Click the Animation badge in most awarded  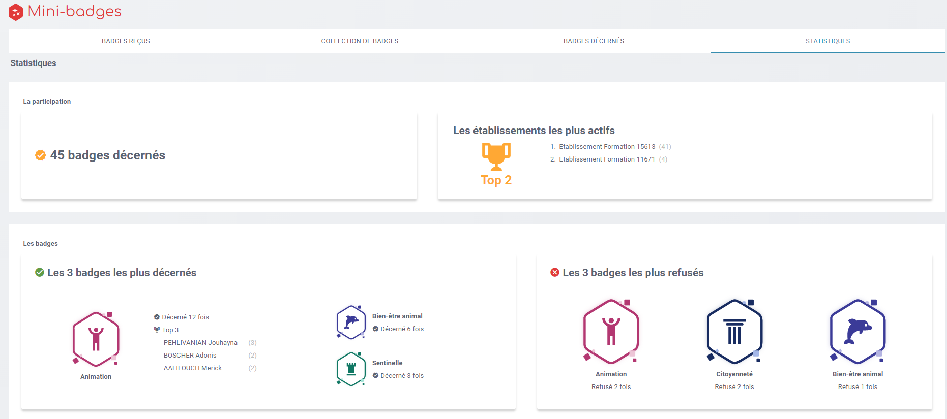pos(96,339)
